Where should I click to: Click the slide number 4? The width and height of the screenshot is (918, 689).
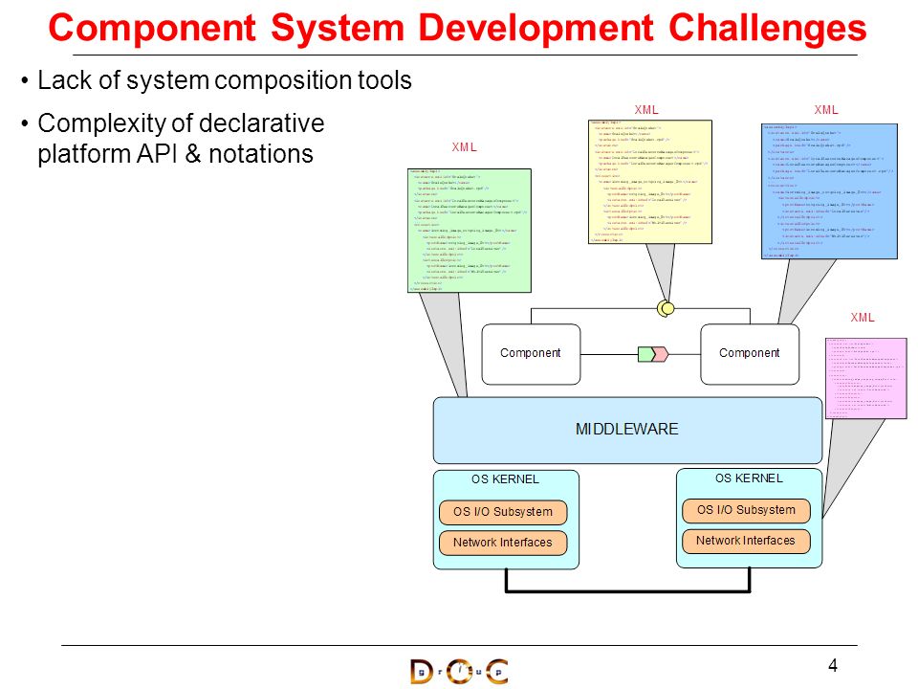pyautogui.click(x=833, y=665)
